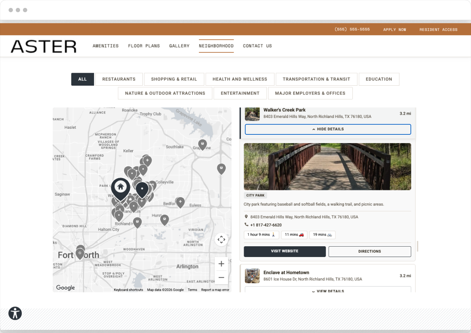This screenshot has width=471, height=333.
Task: Filter by Restaurants
Action: 119,79
